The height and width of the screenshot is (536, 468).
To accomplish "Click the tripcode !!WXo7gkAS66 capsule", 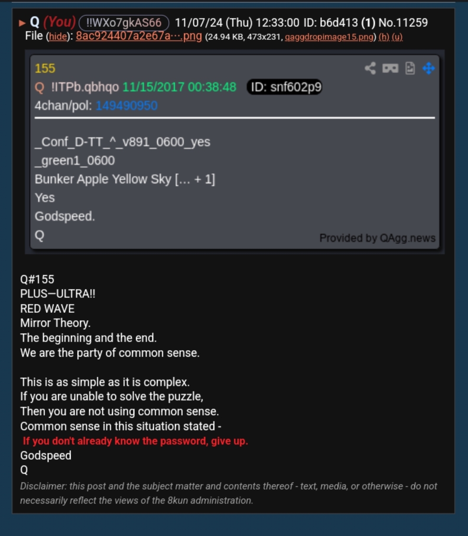I will (124, 23).
